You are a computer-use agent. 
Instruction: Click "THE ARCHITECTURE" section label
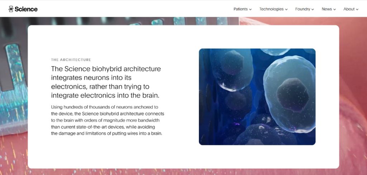tap(71, 60)
